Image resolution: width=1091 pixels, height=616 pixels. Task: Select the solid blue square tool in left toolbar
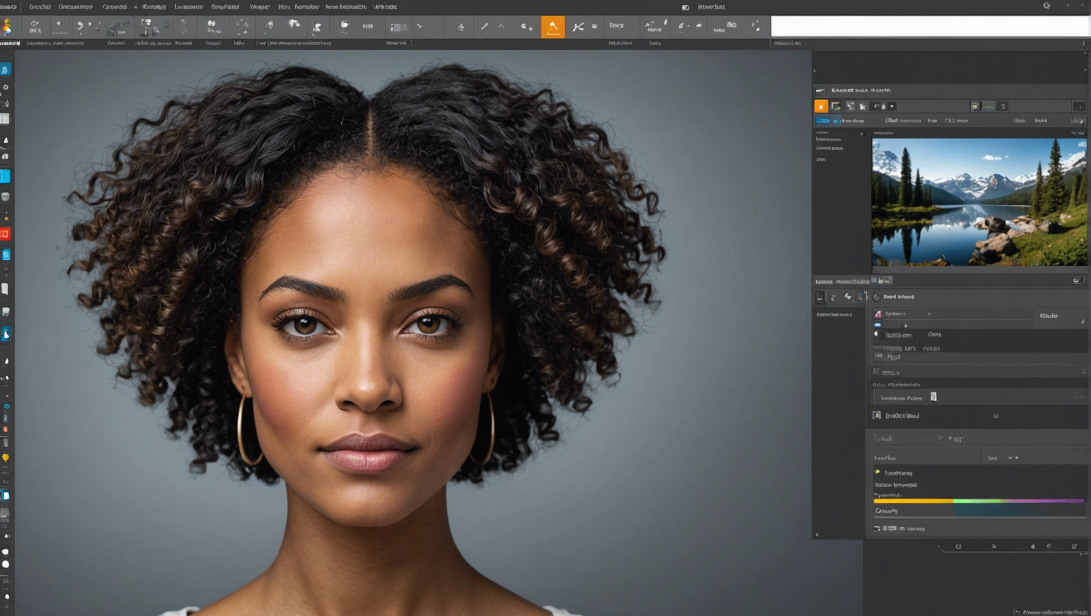pos(5,176)
